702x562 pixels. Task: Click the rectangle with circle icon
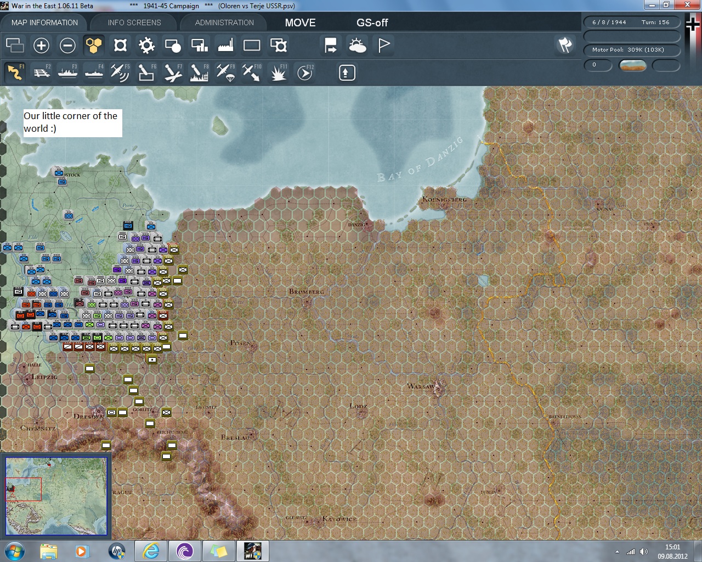coord(173,46)
